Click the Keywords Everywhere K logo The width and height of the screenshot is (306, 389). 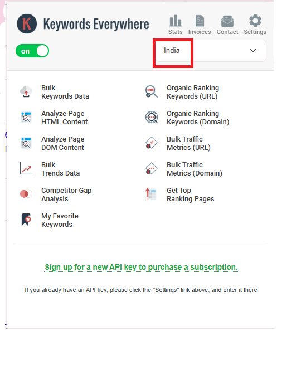[27, 24]
